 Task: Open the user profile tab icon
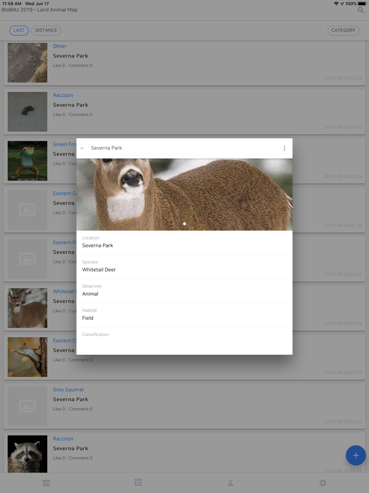[230, 483]
